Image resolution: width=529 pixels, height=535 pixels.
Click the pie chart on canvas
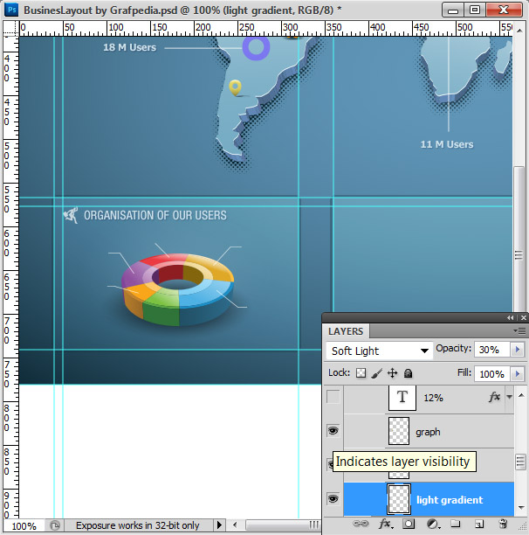[178, 288]
